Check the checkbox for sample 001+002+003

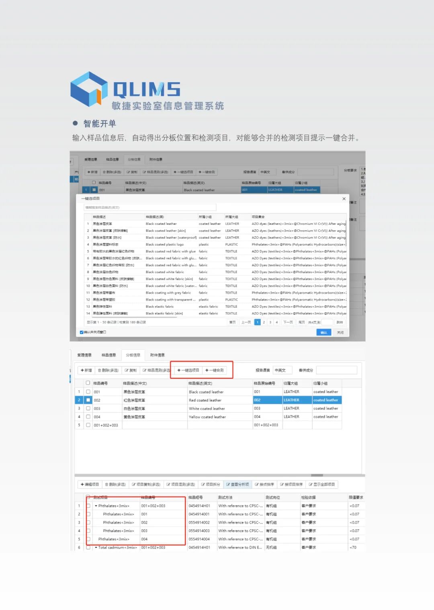point(88,425)
